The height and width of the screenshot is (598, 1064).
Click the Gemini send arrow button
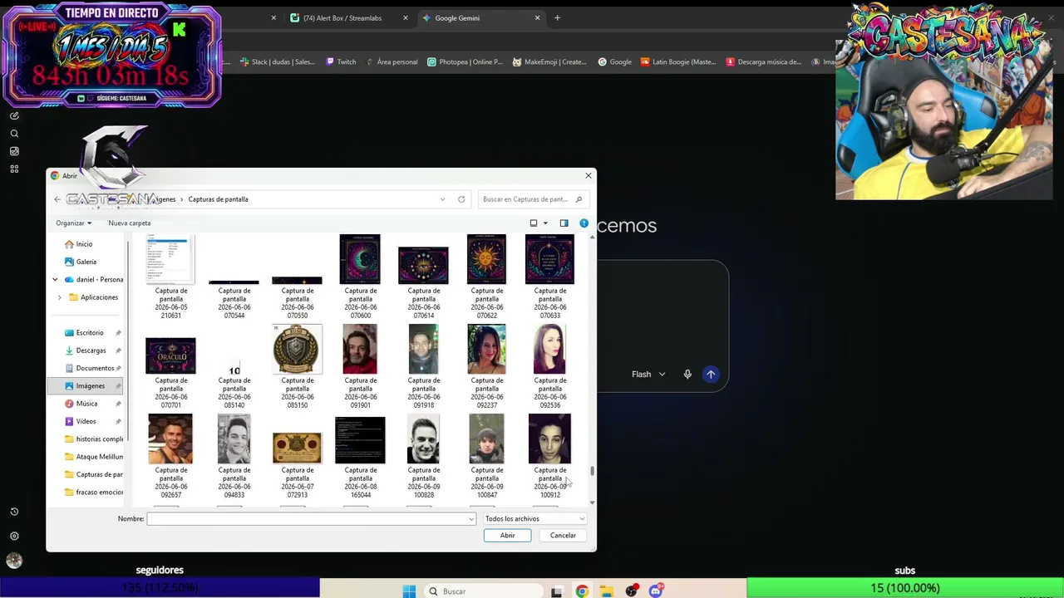[x=711, y=375]
